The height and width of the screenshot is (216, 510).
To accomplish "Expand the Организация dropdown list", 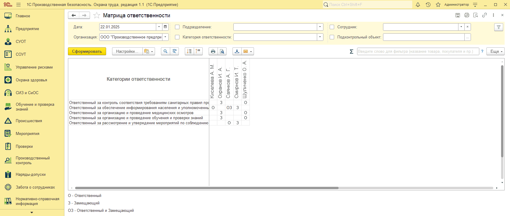I will (165, 37).
